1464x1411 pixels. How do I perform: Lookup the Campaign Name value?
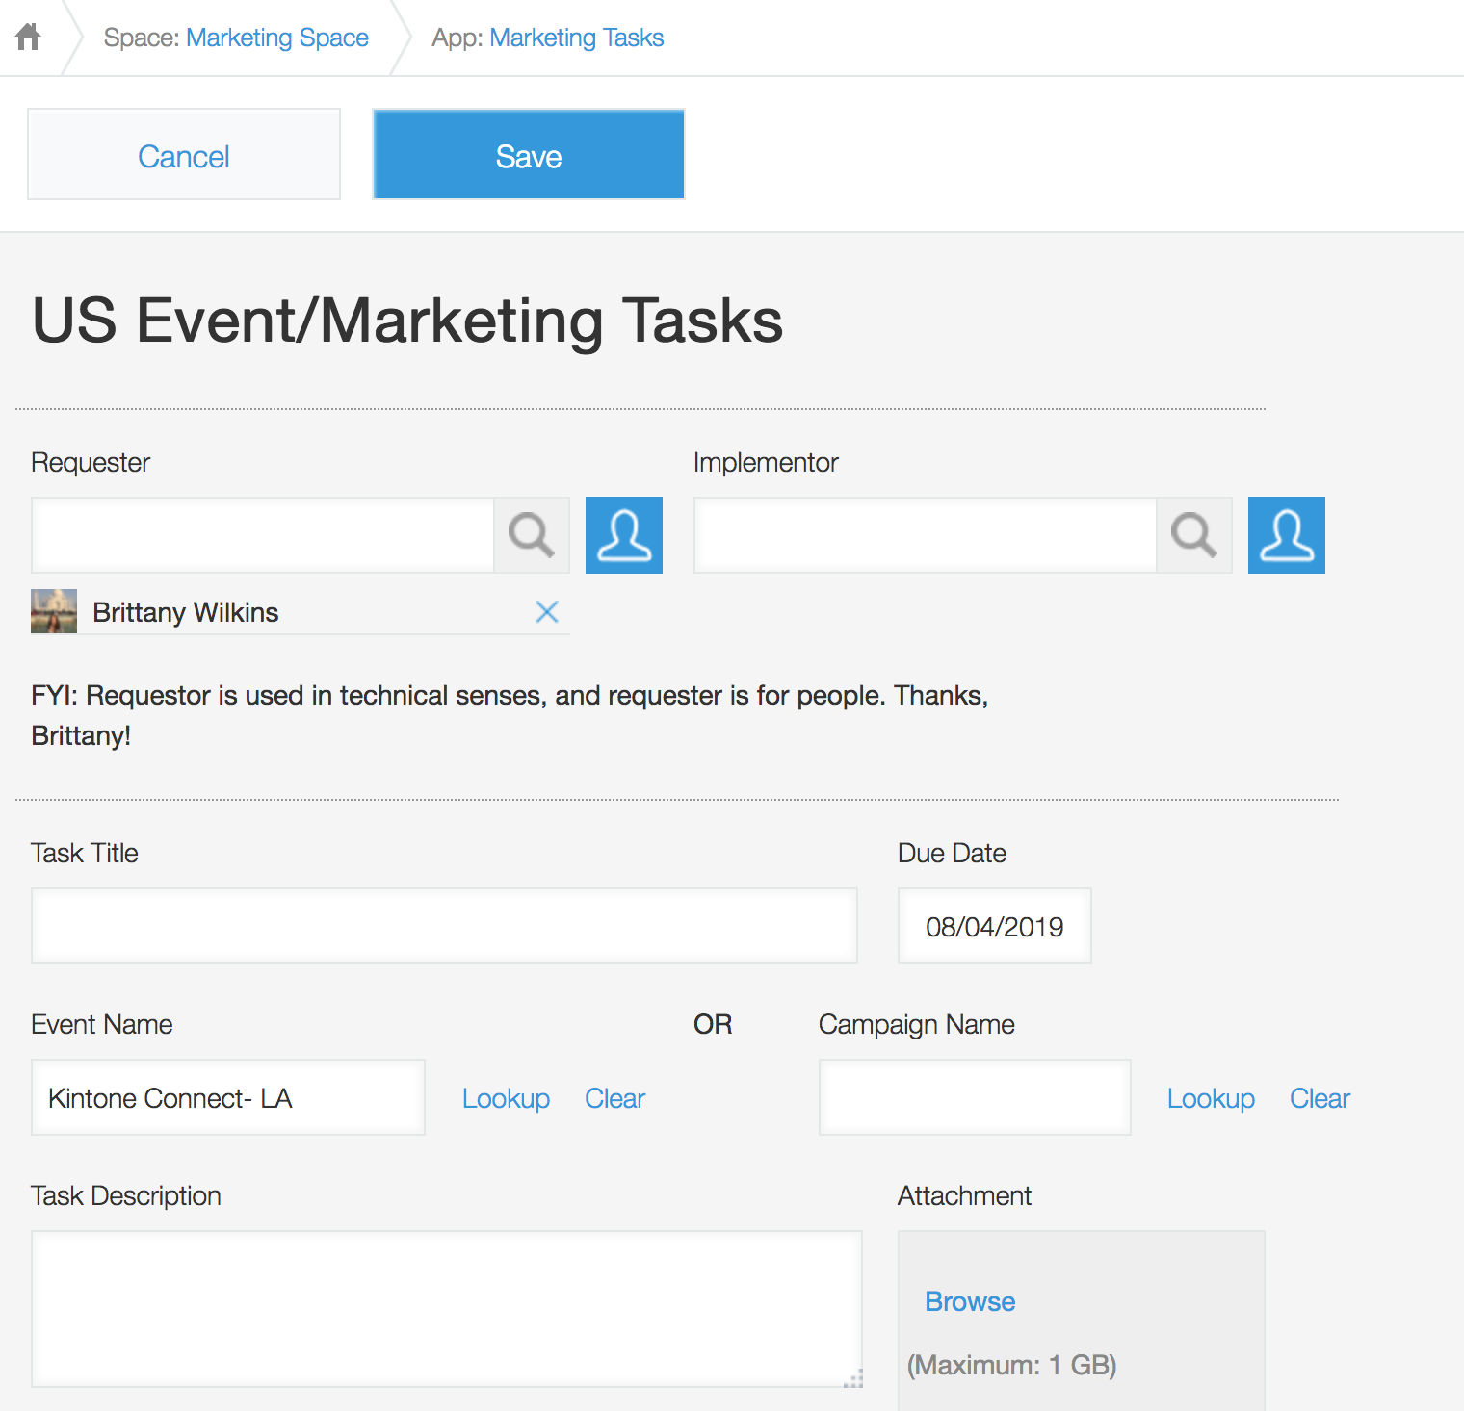pos(1211,1098)
